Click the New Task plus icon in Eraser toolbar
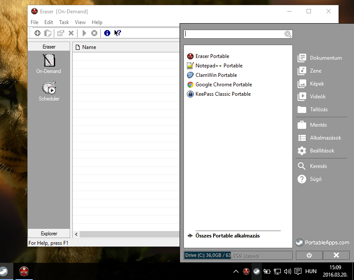 (37, 33)
